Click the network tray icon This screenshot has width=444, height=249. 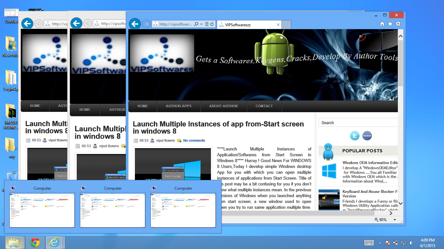coord(403,243)
